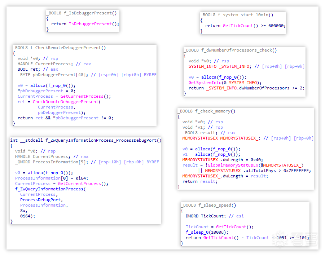Click the 600000 constant value

coord(276,26)
